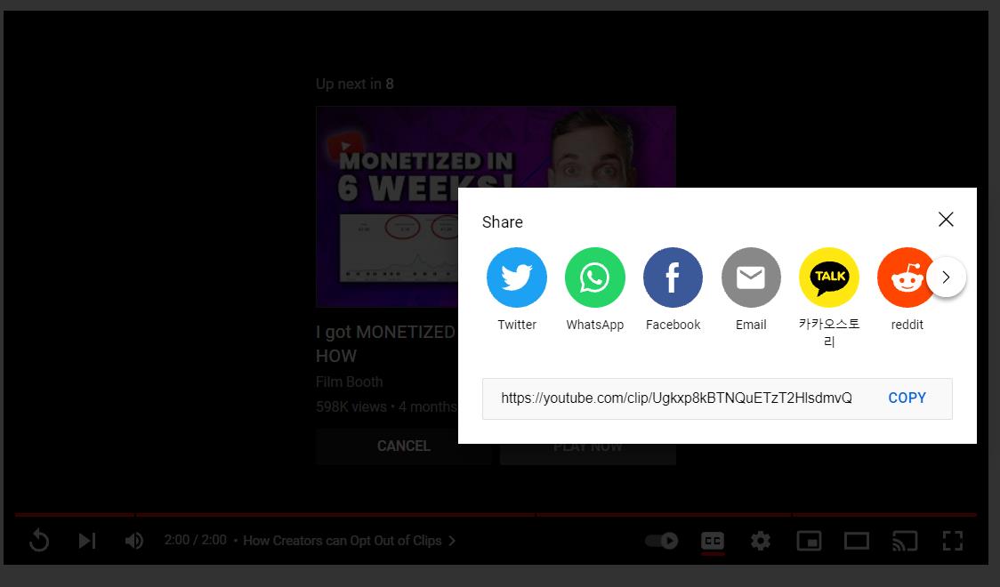Click the Facebook label text
The image size is (1000, 587).
pyautogui.click(x=673, y=325)
